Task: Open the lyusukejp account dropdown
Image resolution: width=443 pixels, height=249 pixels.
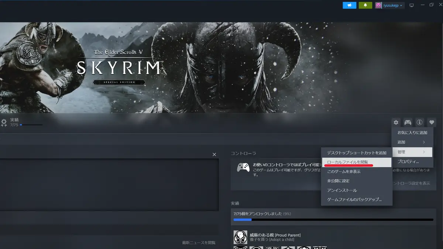Action: pyautogui.click(x=389, y=5)
